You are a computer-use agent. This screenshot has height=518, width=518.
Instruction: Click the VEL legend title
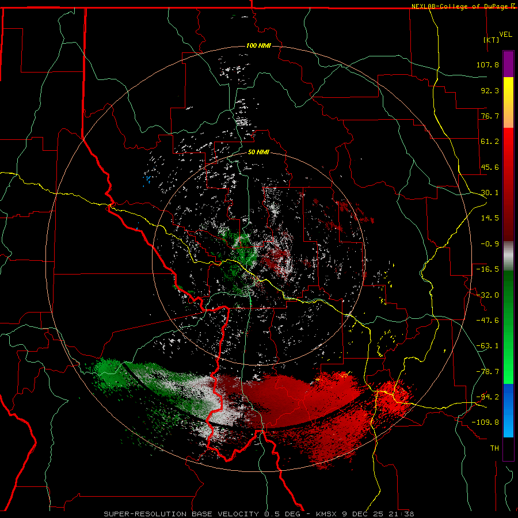point(505,35)
